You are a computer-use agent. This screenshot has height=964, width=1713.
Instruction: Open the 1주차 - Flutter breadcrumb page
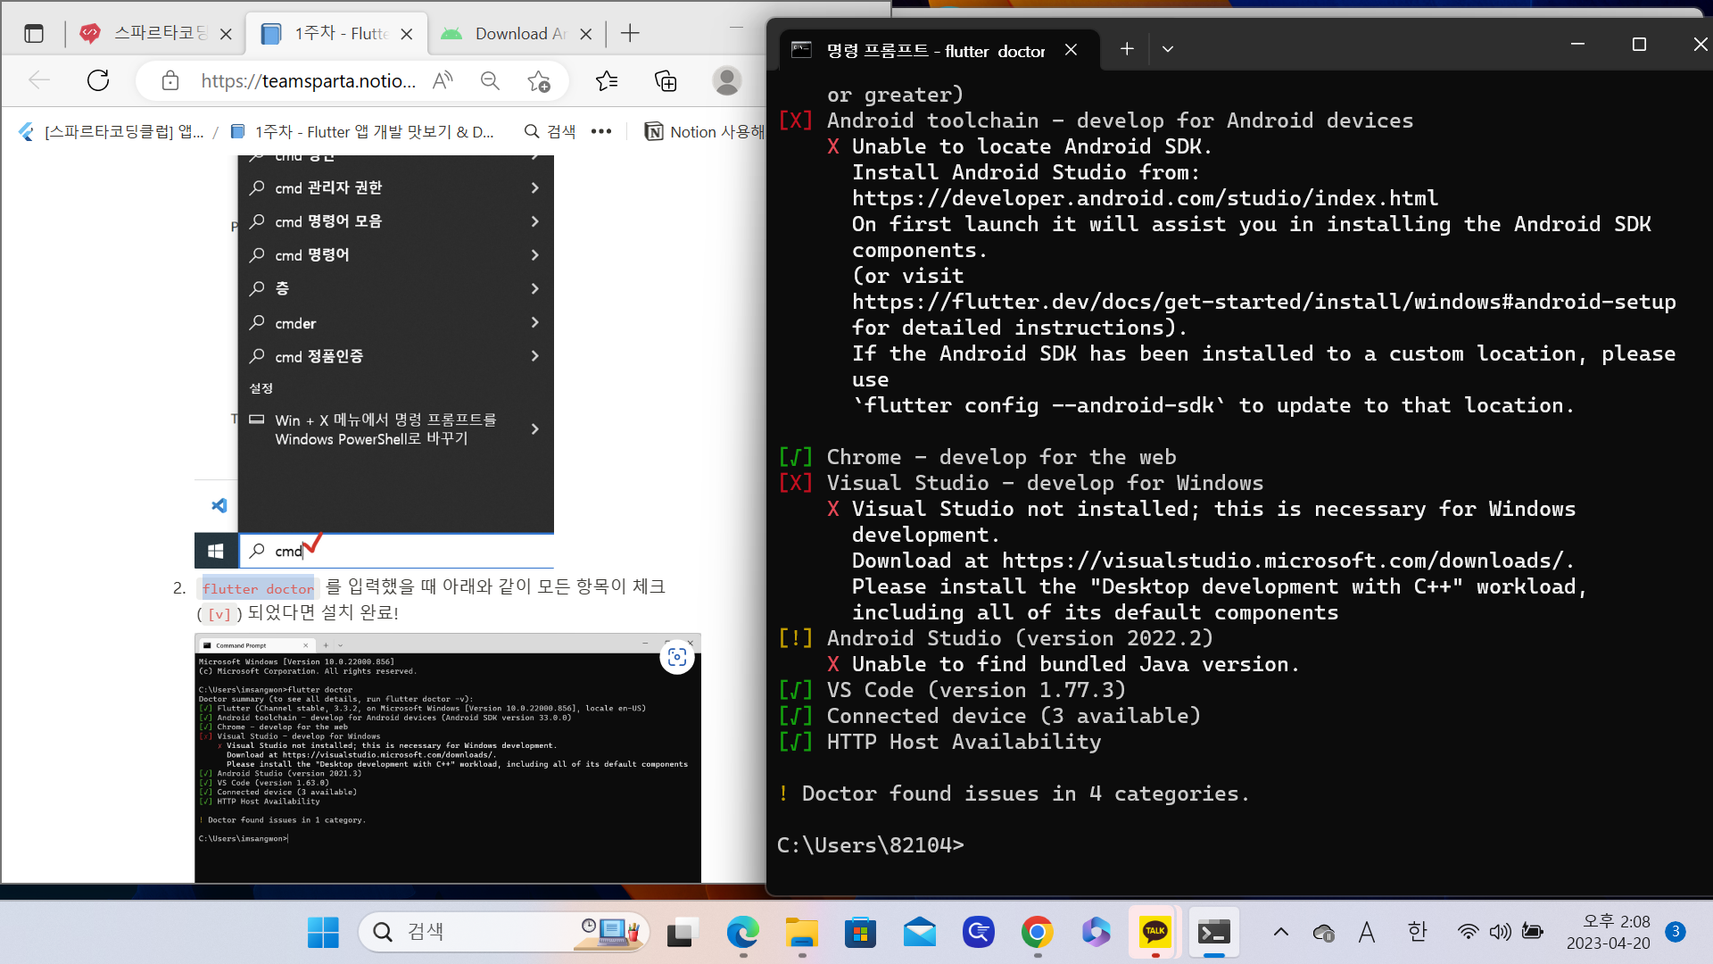coord(362,132)
